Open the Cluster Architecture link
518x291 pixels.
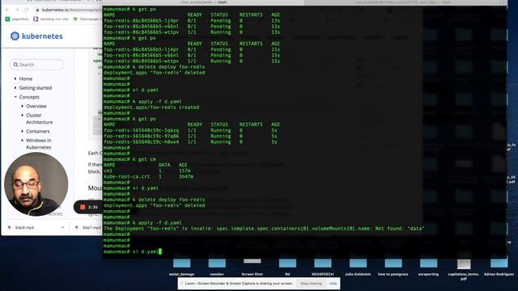pos(40,119)
